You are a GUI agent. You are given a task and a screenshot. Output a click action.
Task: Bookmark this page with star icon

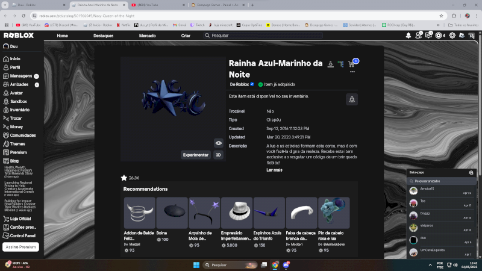click(441, 16)
